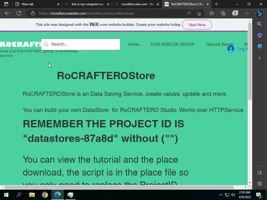Click the magnifier icon in the site search box
This screenshot has width=267, height=200.
click(46, 44)
